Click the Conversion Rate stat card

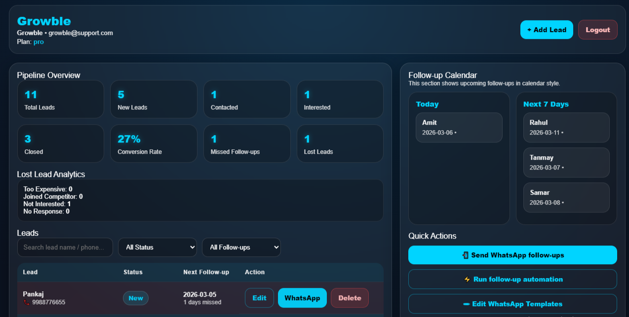[154, 143]
